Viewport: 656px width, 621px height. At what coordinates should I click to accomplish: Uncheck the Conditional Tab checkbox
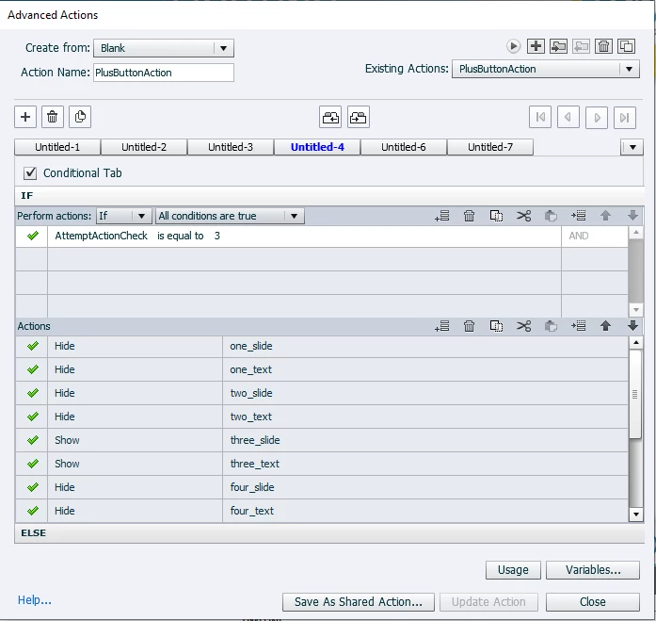(x=30, y=173)
